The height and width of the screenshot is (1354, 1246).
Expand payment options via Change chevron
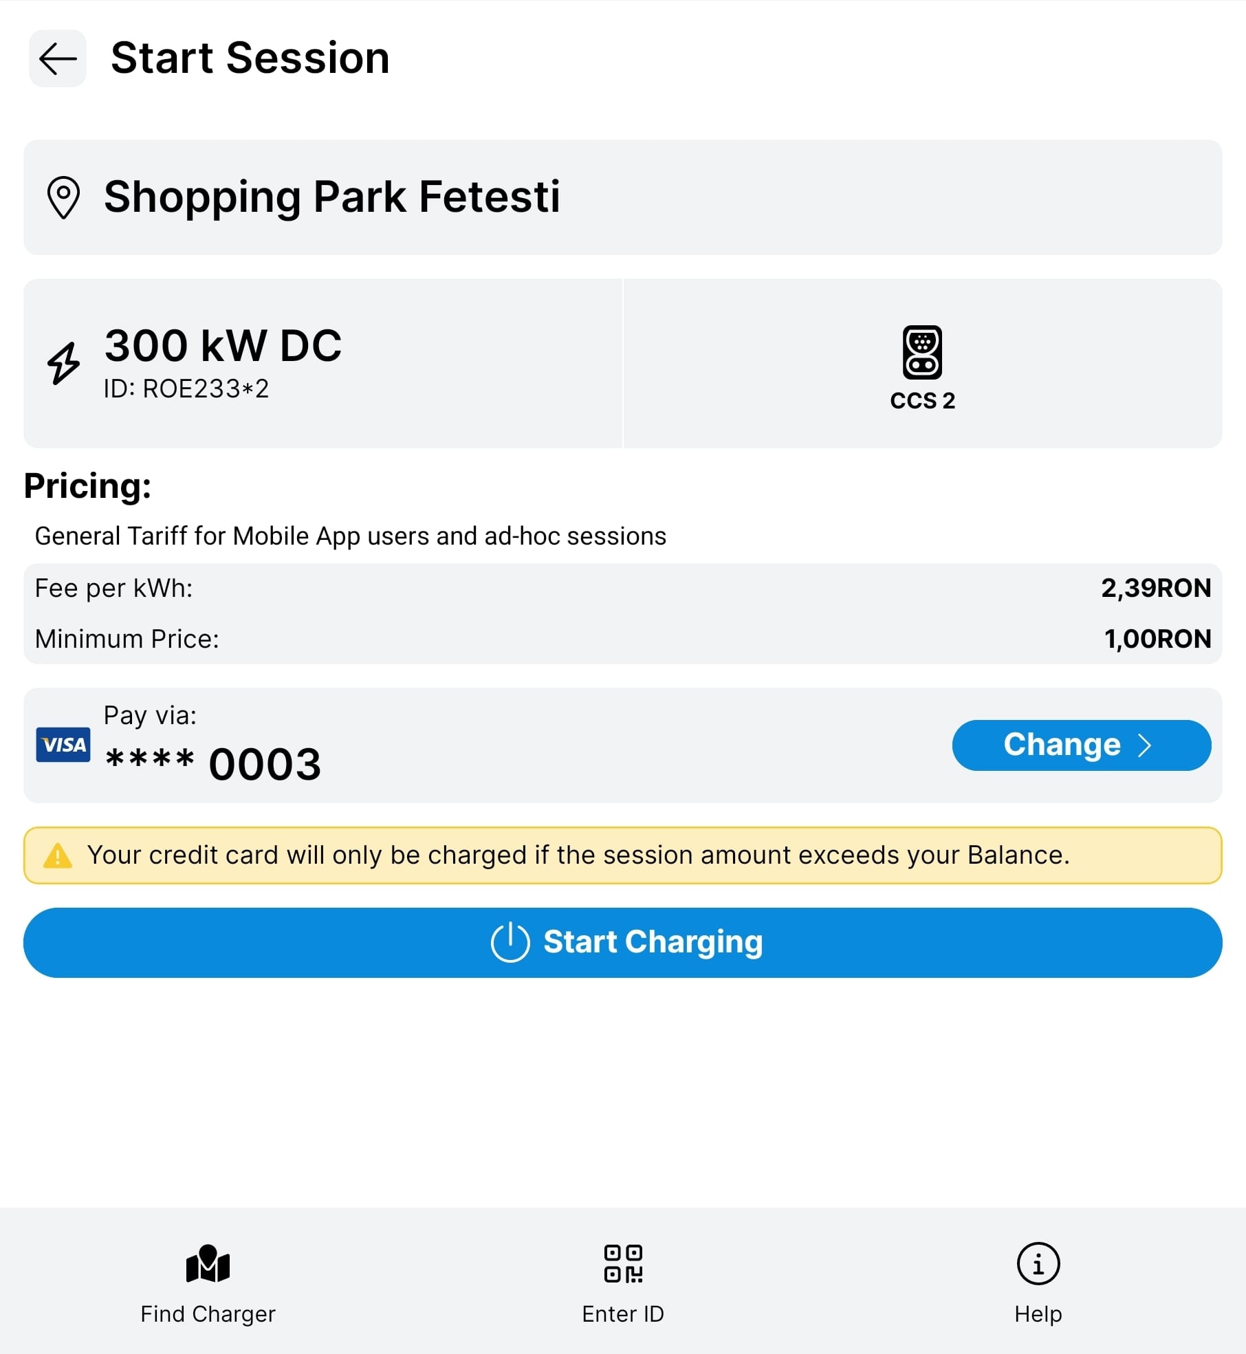[x=1145, y=745]
